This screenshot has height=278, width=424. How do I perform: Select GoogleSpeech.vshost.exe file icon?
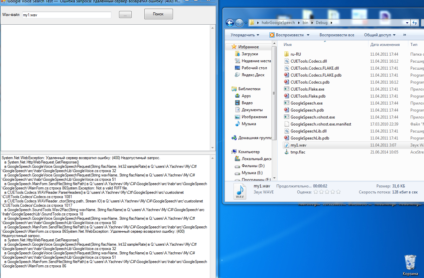coord(287,117)
